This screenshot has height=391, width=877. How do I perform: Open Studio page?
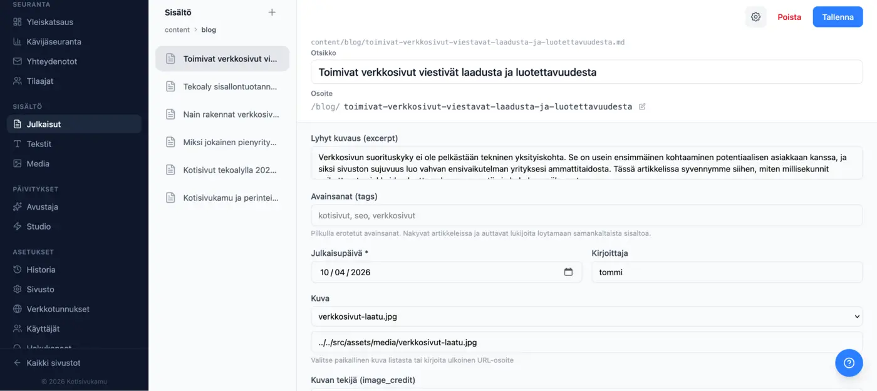coord(74,226)
